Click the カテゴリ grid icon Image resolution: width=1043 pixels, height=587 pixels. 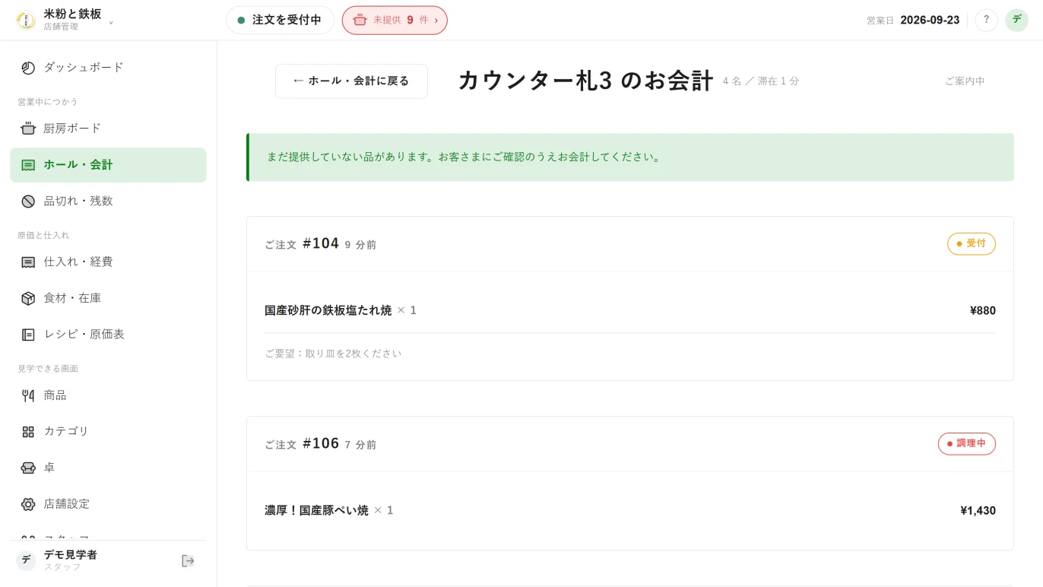coord(28,432)
